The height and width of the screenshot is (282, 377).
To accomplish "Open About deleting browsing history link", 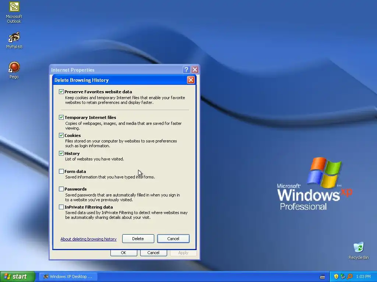I will (x=88, y=239).
